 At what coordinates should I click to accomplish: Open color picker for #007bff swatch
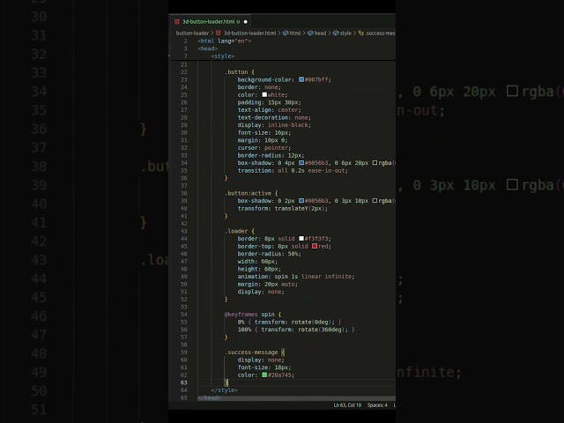(301, 79)
